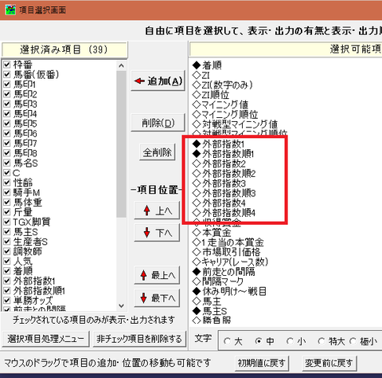Uncheck the 枠番 checkbox

pyautogui.click(x=7, y=65)
